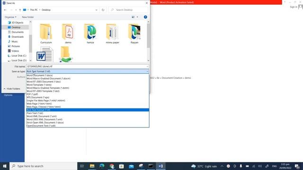
Task: Select PDF (*.pdf) file type
Action: point(88,94)
